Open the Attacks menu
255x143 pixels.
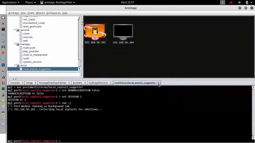pyautogui.click(x=40, y=13)
